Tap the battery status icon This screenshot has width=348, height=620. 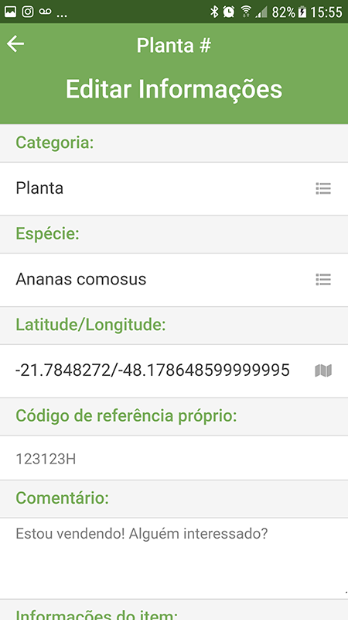coord(302,12)
